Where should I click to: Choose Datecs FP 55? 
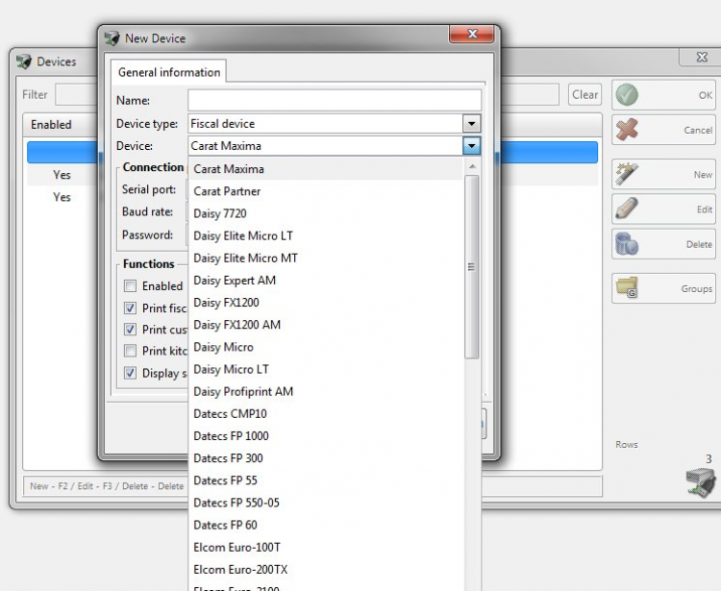pyautogui.click(x=325, y=480)
